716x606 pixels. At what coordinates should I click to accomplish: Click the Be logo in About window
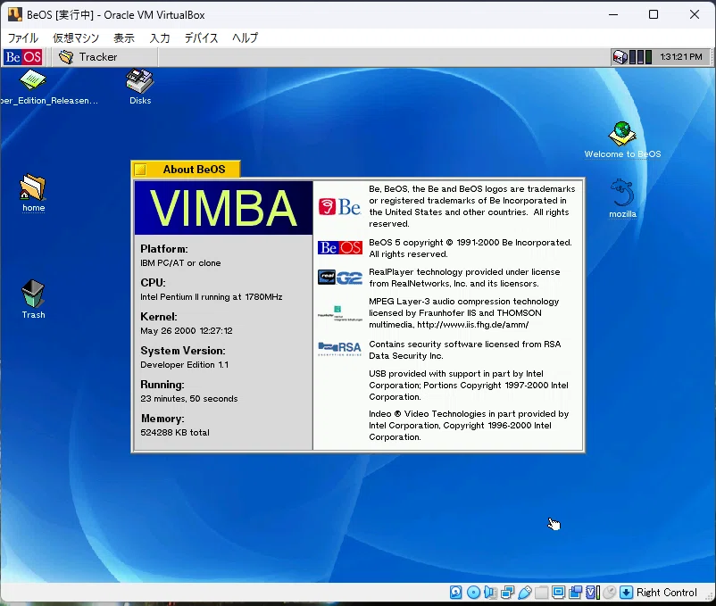coord(340,207)
